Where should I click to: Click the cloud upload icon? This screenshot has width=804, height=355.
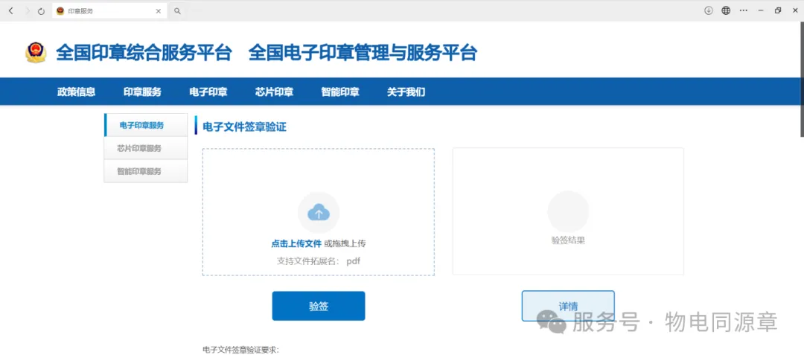click(319, 213)
